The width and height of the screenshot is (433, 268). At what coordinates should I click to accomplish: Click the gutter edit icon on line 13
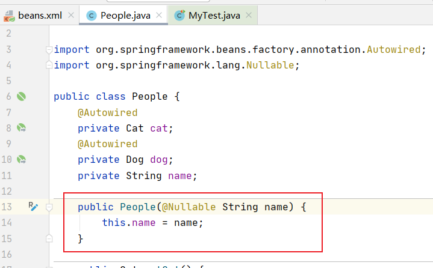(x=33, y=207)
